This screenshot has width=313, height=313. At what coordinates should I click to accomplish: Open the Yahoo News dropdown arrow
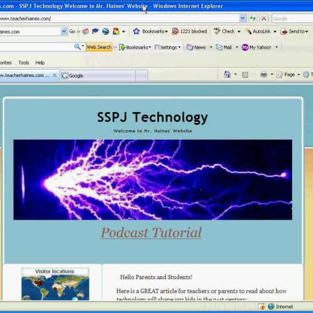click(211, 48)
